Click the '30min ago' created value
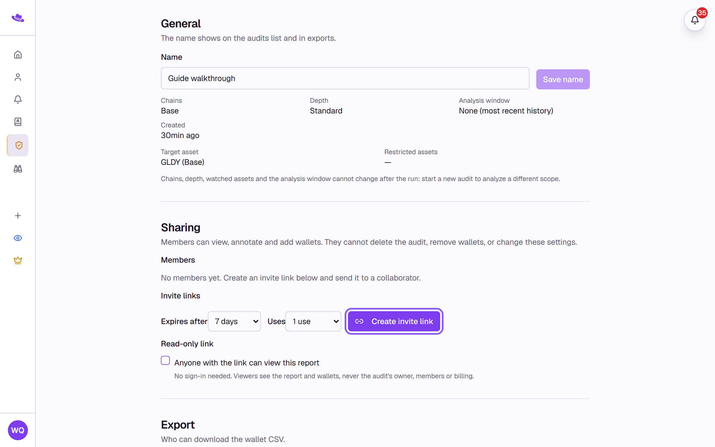Image resolution: width=715 pixels, height=447 pixels. point(180,135)
